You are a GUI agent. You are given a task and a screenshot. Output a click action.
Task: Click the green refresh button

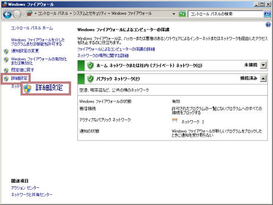pyautogui.click(x=182, y=14)
